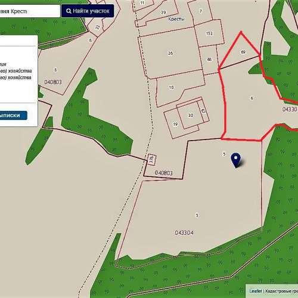
Task: Select parcel 7 on the map
Action: [x=201, y=11]
